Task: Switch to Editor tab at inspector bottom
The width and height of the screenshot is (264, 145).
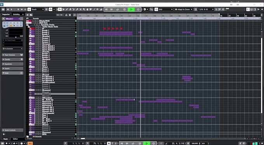Action: click(x=15, y=139)
